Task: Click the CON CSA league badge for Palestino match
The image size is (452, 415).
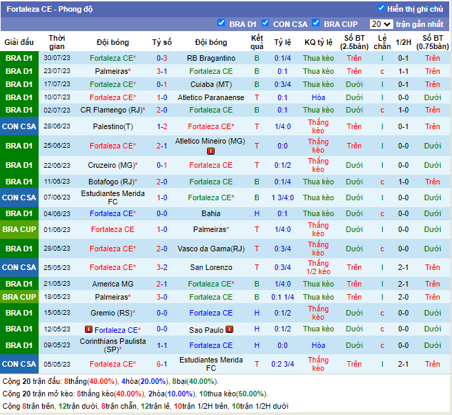Action: [19, 126]
